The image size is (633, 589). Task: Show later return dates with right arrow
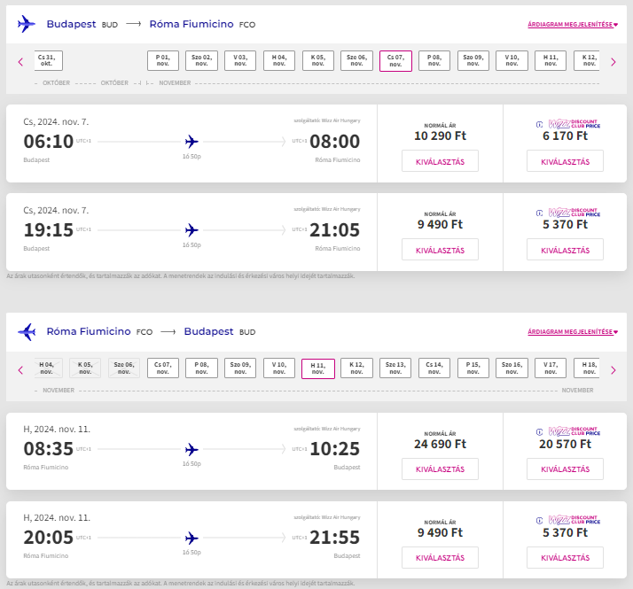coord(613,369)
